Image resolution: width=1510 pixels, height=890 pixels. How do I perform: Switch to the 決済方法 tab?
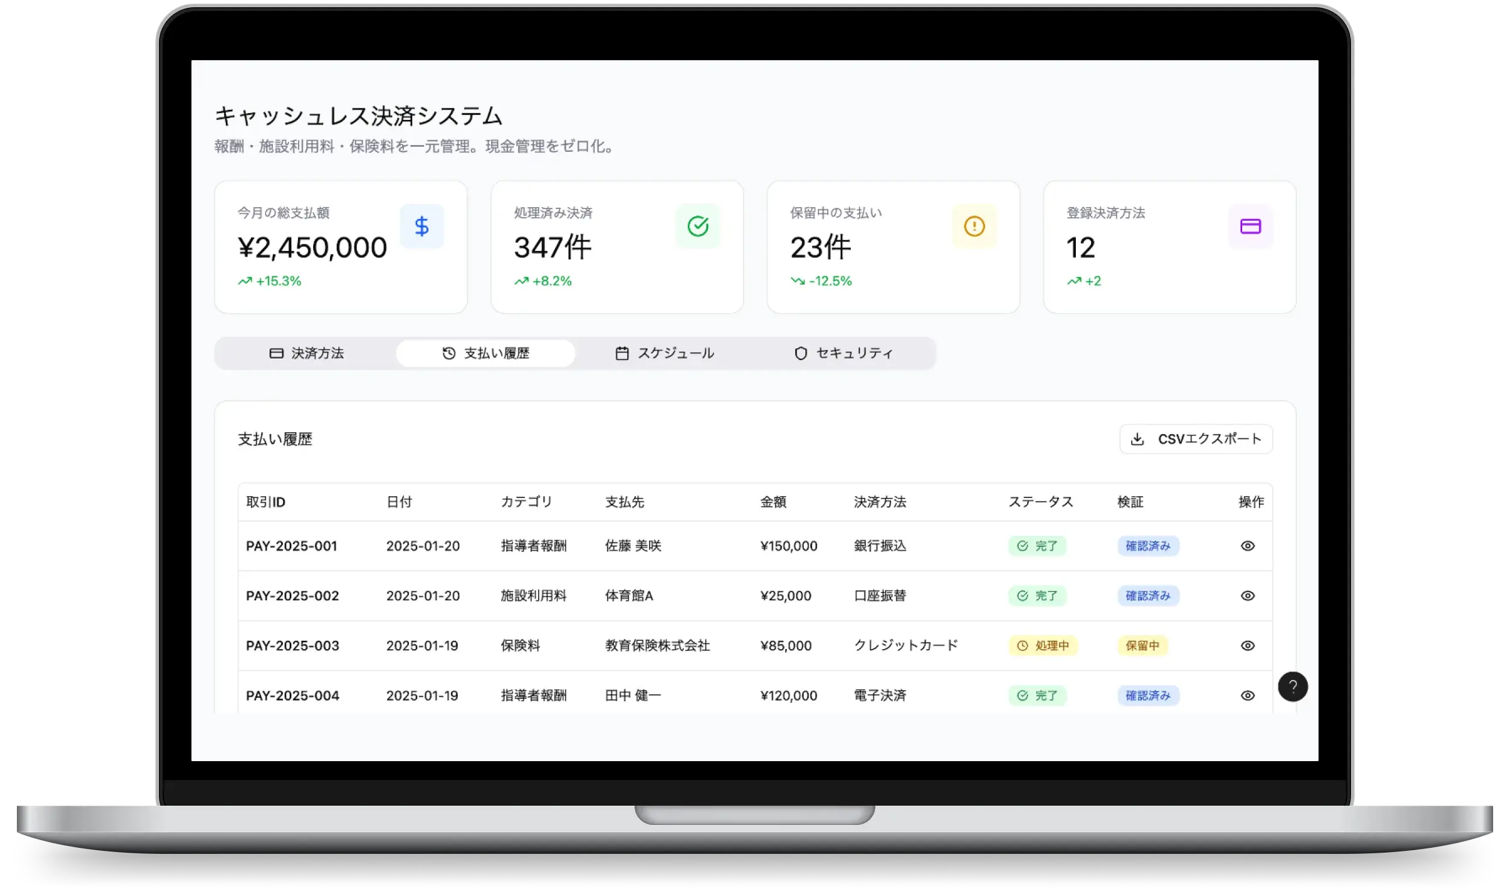(x=306, y=353)
